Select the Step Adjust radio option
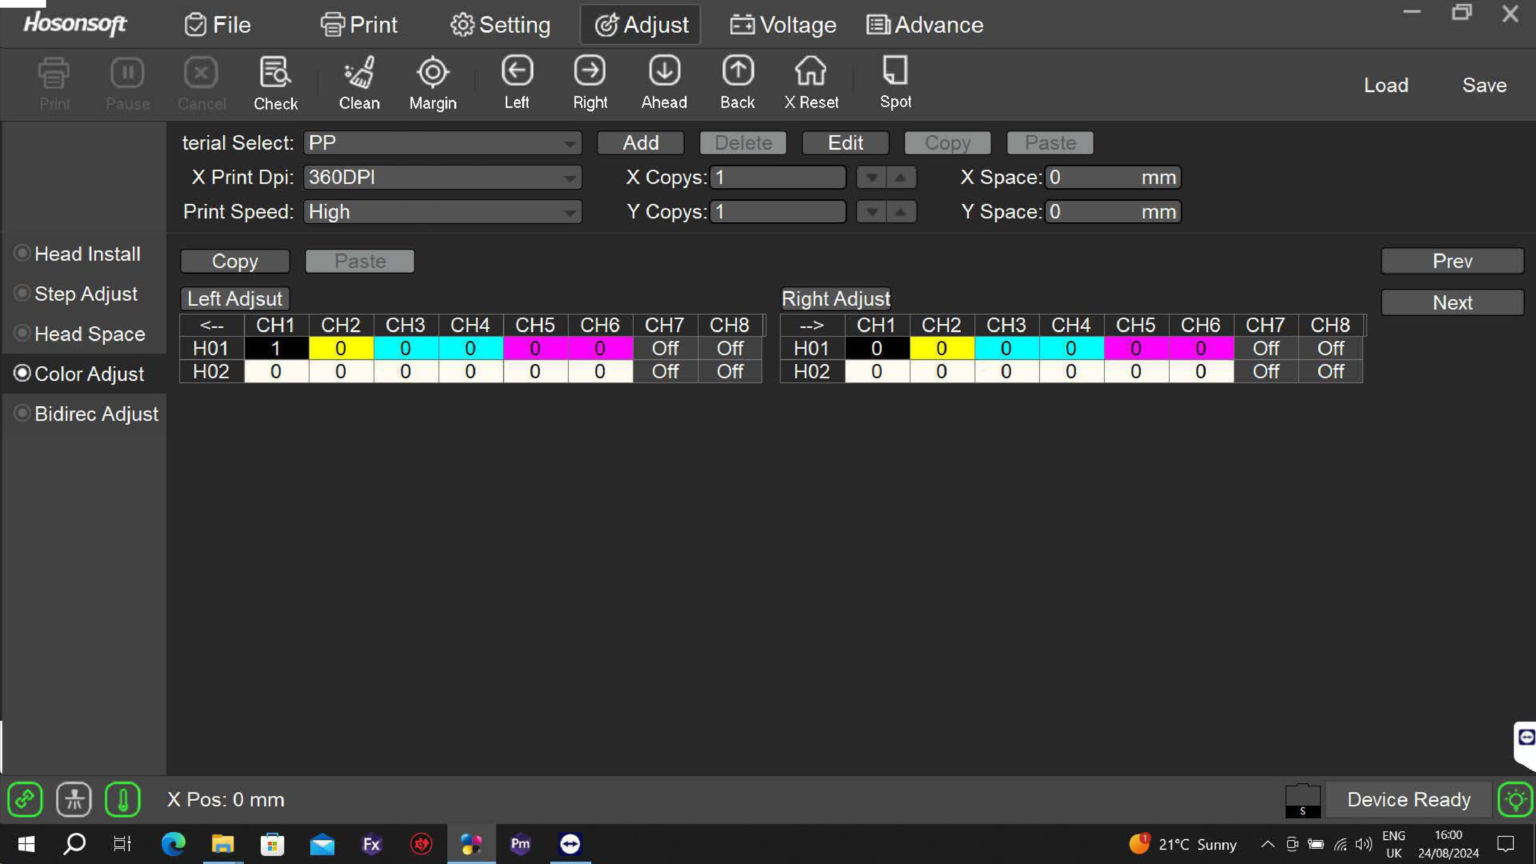1536x864 pixels. (22, 293)
